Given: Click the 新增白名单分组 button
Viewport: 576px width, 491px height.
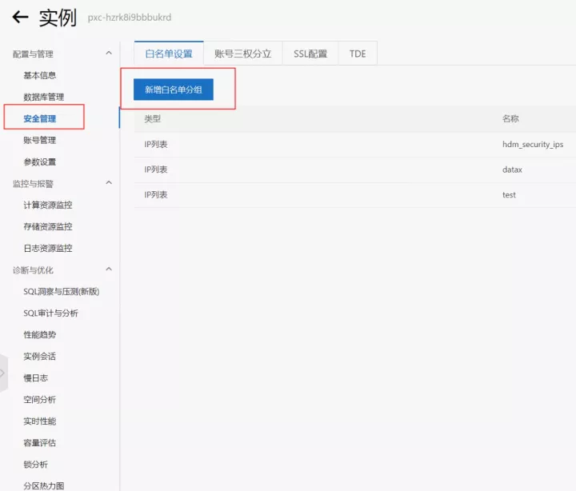Looking at the screenshot, I should (174, 90).
